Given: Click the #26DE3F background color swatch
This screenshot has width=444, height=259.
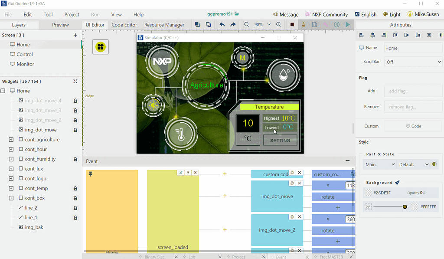Looking at the screenshot, I should click(x=369, y=192).
